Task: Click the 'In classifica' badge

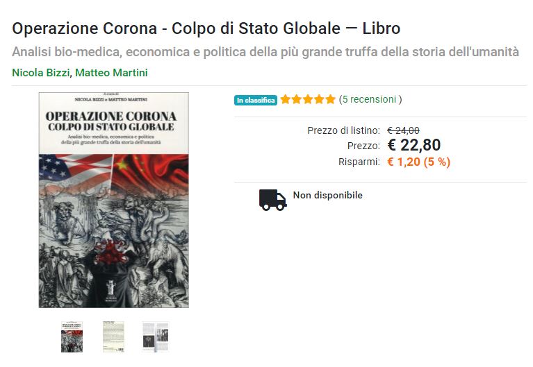Action: coord(256,100)
